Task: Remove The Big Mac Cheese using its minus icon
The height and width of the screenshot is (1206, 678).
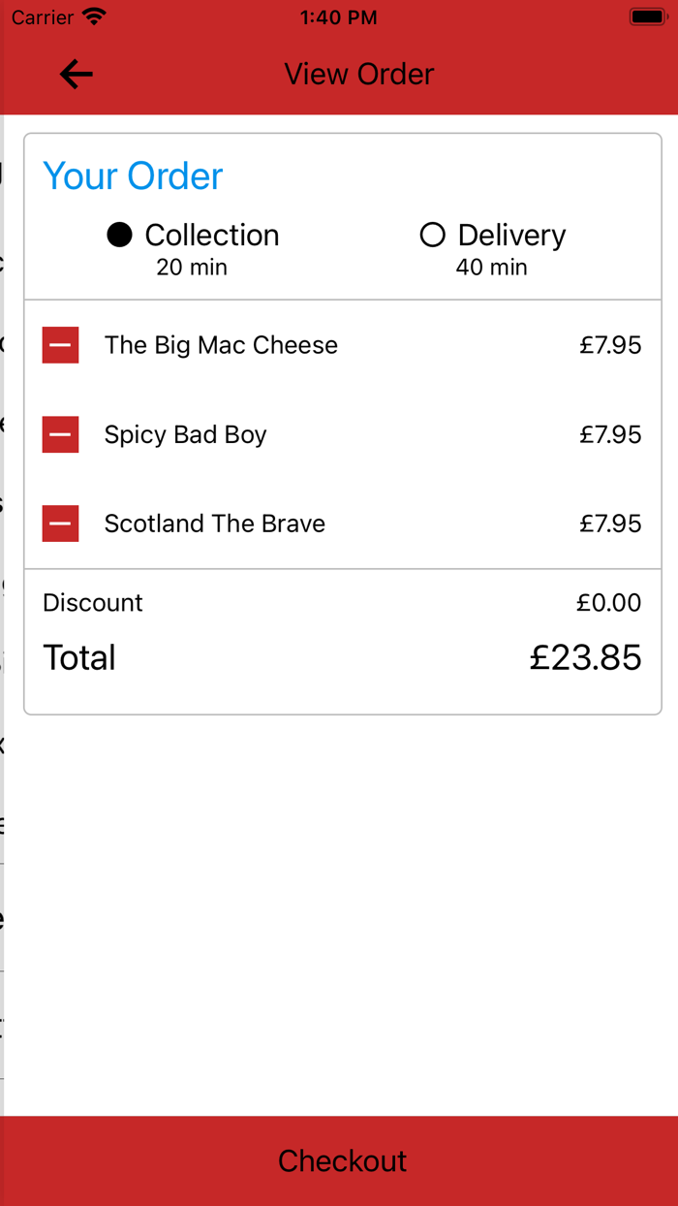Action: point(60,344)
